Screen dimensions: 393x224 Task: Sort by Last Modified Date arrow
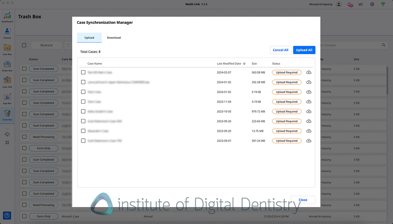point(244,64)
